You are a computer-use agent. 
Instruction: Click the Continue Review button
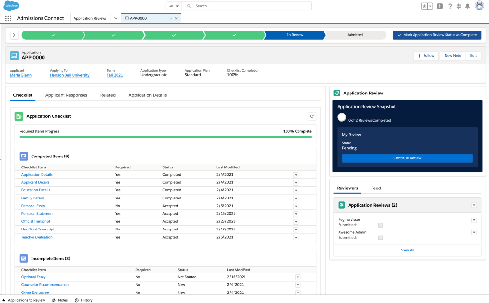pos(407,158)
